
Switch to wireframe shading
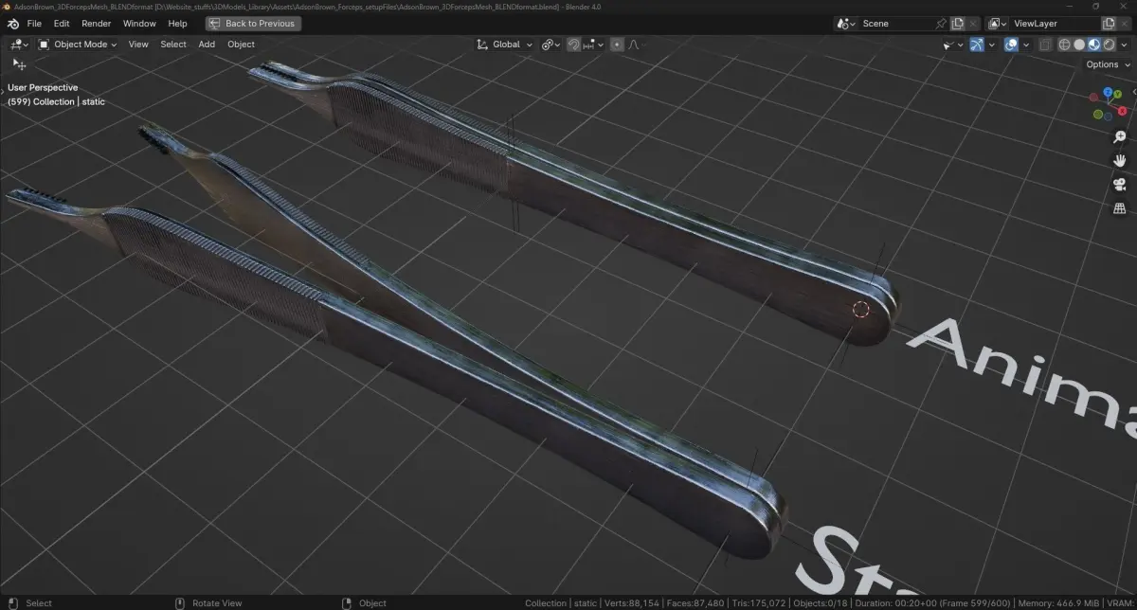click(1064, 45)
